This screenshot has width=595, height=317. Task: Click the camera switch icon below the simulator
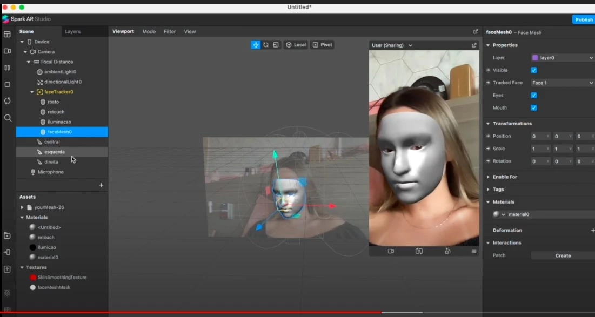point(419,251)
